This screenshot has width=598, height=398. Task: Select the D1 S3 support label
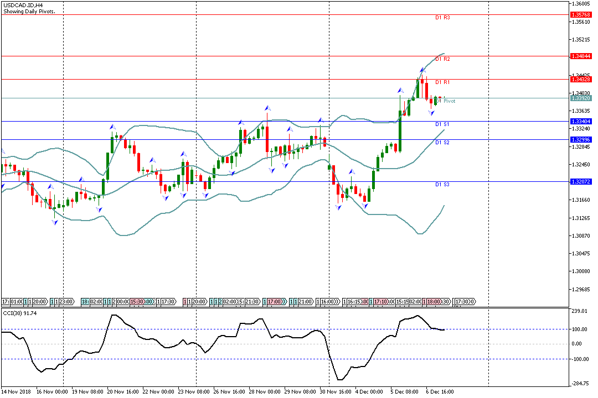442,185
